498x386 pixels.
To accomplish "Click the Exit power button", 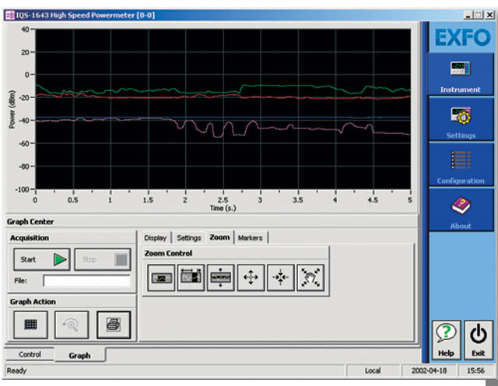I will [x=479, y=340].
